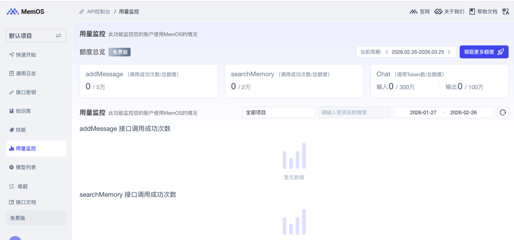The image size is (514, 240).
Task: Click the 输出 0 / 100万 value
Action: point(465,87)
